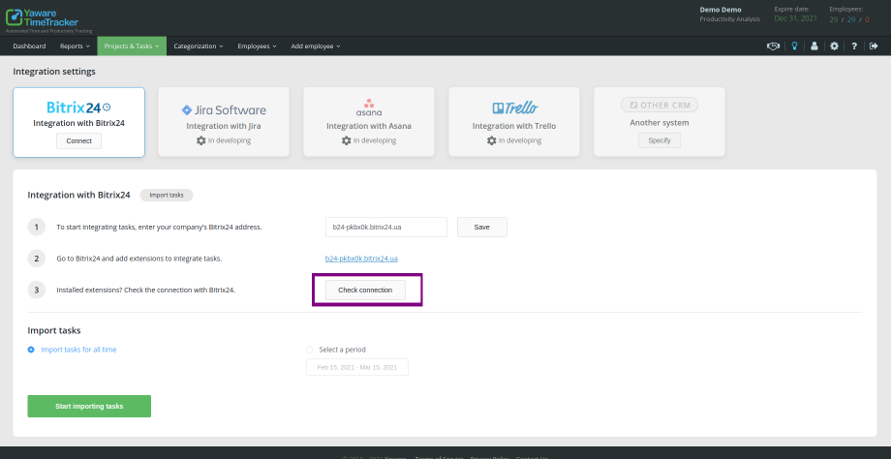Expand the Categorization menu
The height and width of the screenshot is (459, 891).
coord(199,46)
